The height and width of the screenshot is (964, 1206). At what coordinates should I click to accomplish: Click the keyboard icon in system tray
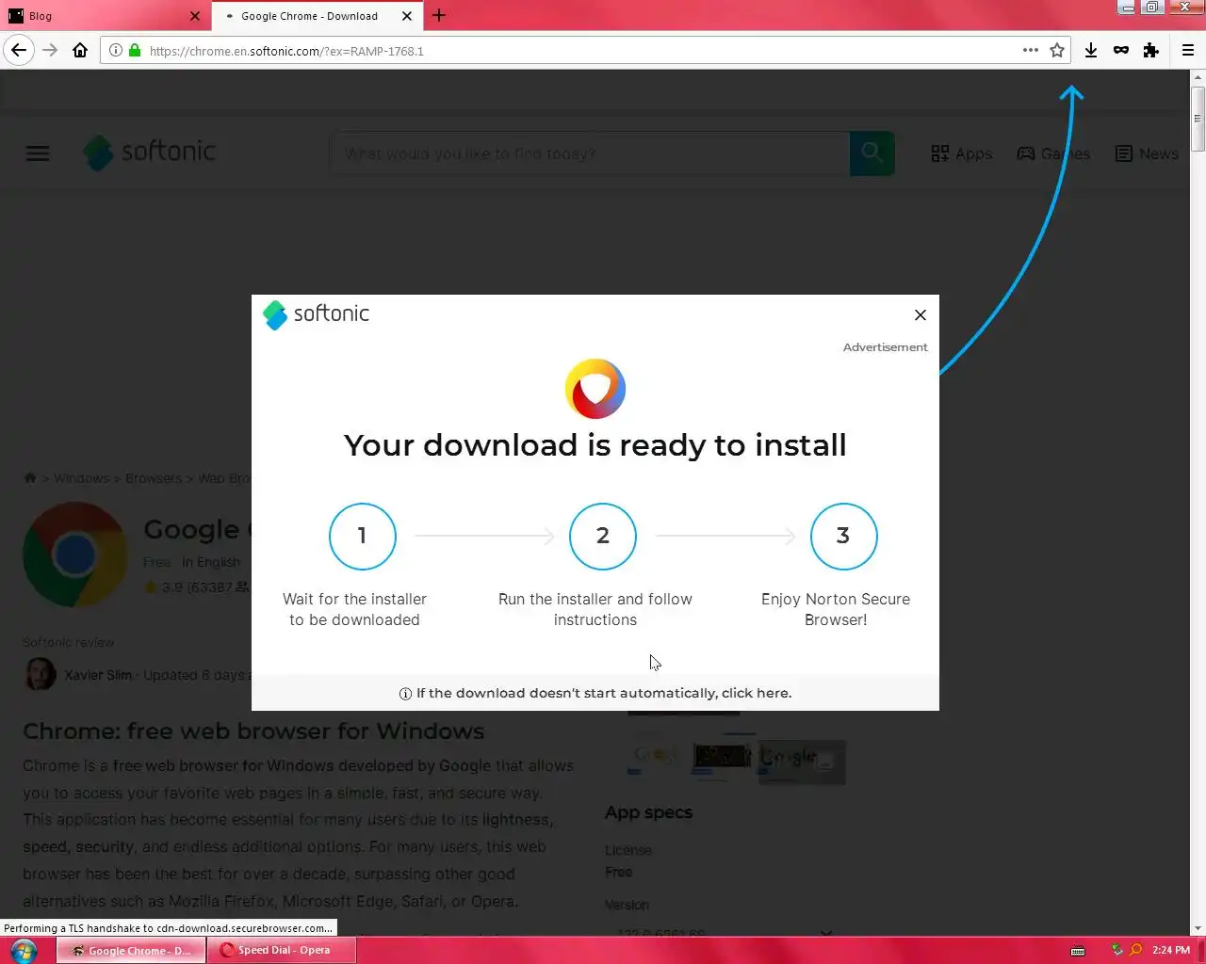coord(1078,951)
